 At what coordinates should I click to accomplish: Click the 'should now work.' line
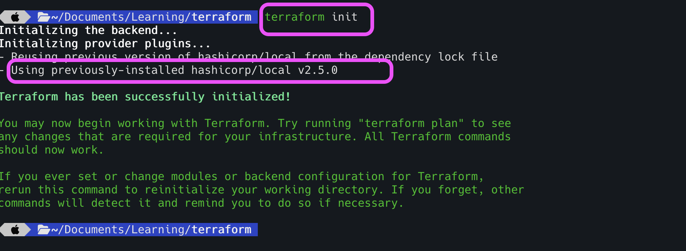tap(51, 150)
